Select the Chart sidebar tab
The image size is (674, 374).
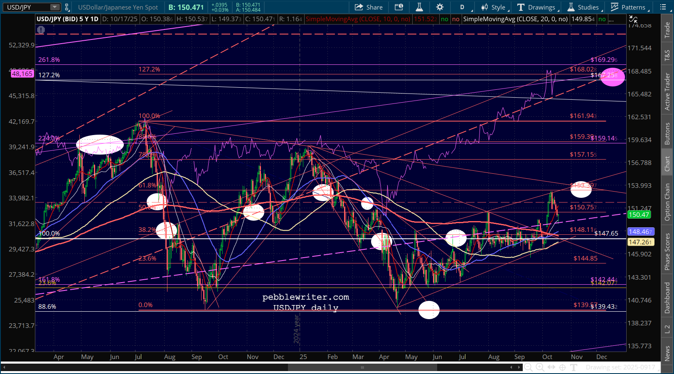(667, 163)
